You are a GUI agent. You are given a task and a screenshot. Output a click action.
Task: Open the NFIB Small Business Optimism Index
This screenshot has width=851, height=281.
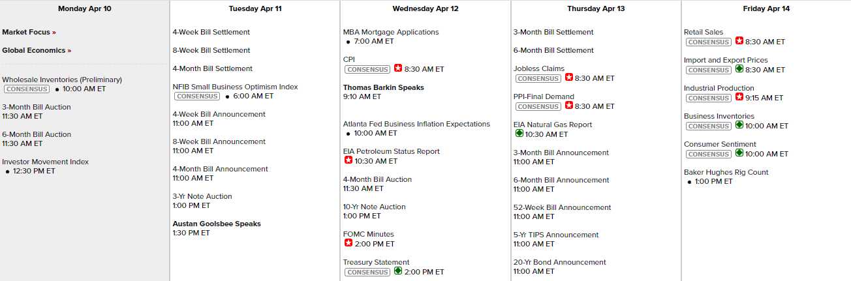click(x=235, y=87)
